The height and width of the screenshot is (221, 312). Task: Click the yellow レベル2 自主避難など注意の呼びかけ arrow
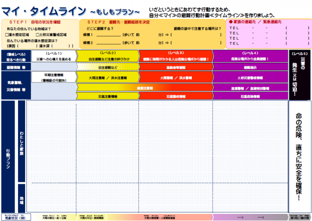click(x=107, y=56)
